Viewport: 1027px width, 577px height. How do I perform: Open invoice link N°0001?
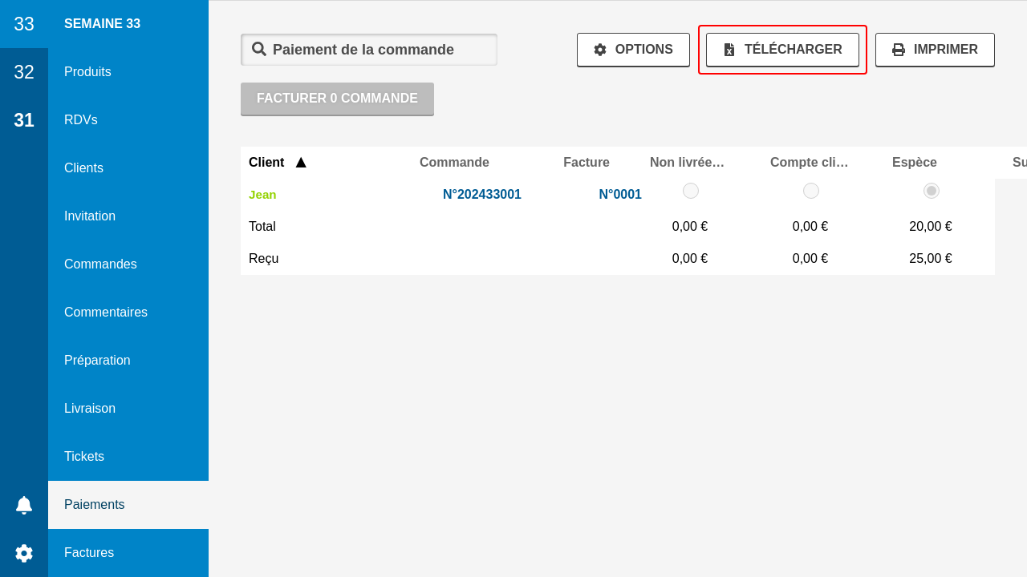[x=619, y=195]
